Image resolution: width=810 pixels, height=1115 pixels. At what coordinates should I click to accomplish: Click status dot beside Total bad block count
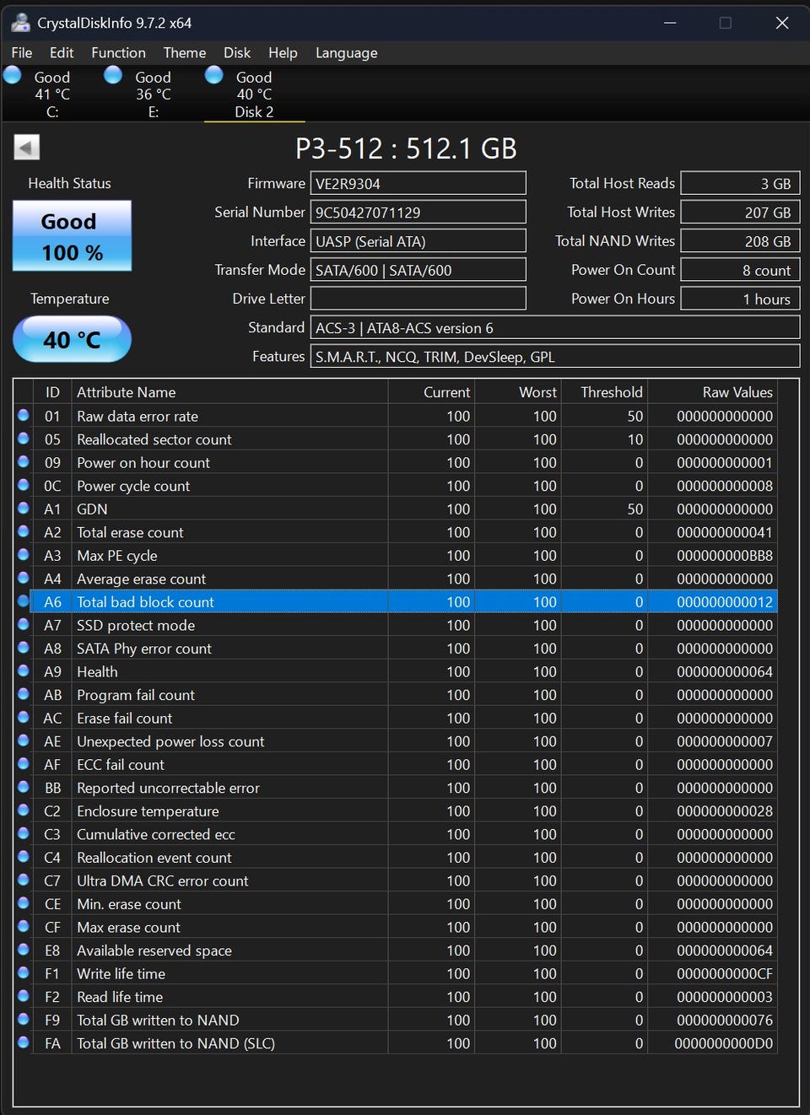pos(24,601)
